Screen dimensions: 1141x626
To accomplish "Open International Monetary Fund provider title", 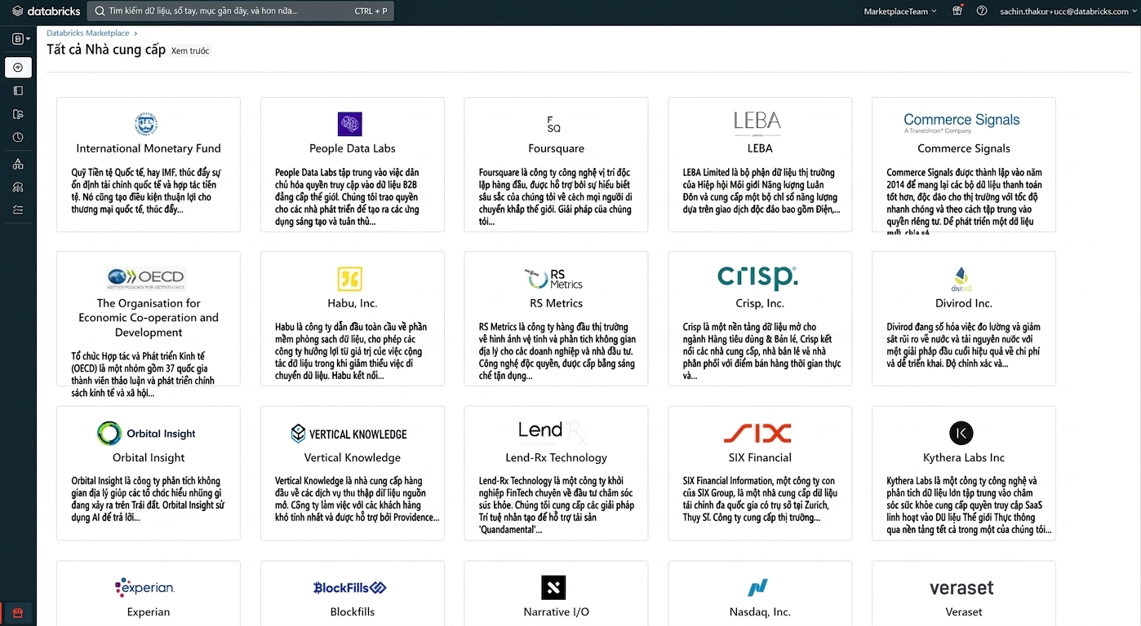I will 149,148.
